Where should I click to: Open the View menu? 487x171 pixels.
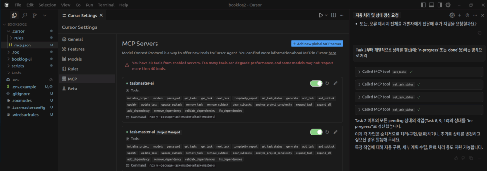tap(66, 5)
